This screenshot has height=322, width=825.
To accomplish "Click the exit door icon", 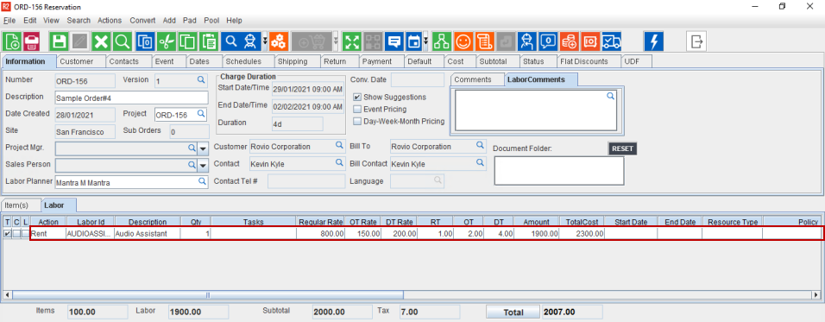I will coord(696,41).
